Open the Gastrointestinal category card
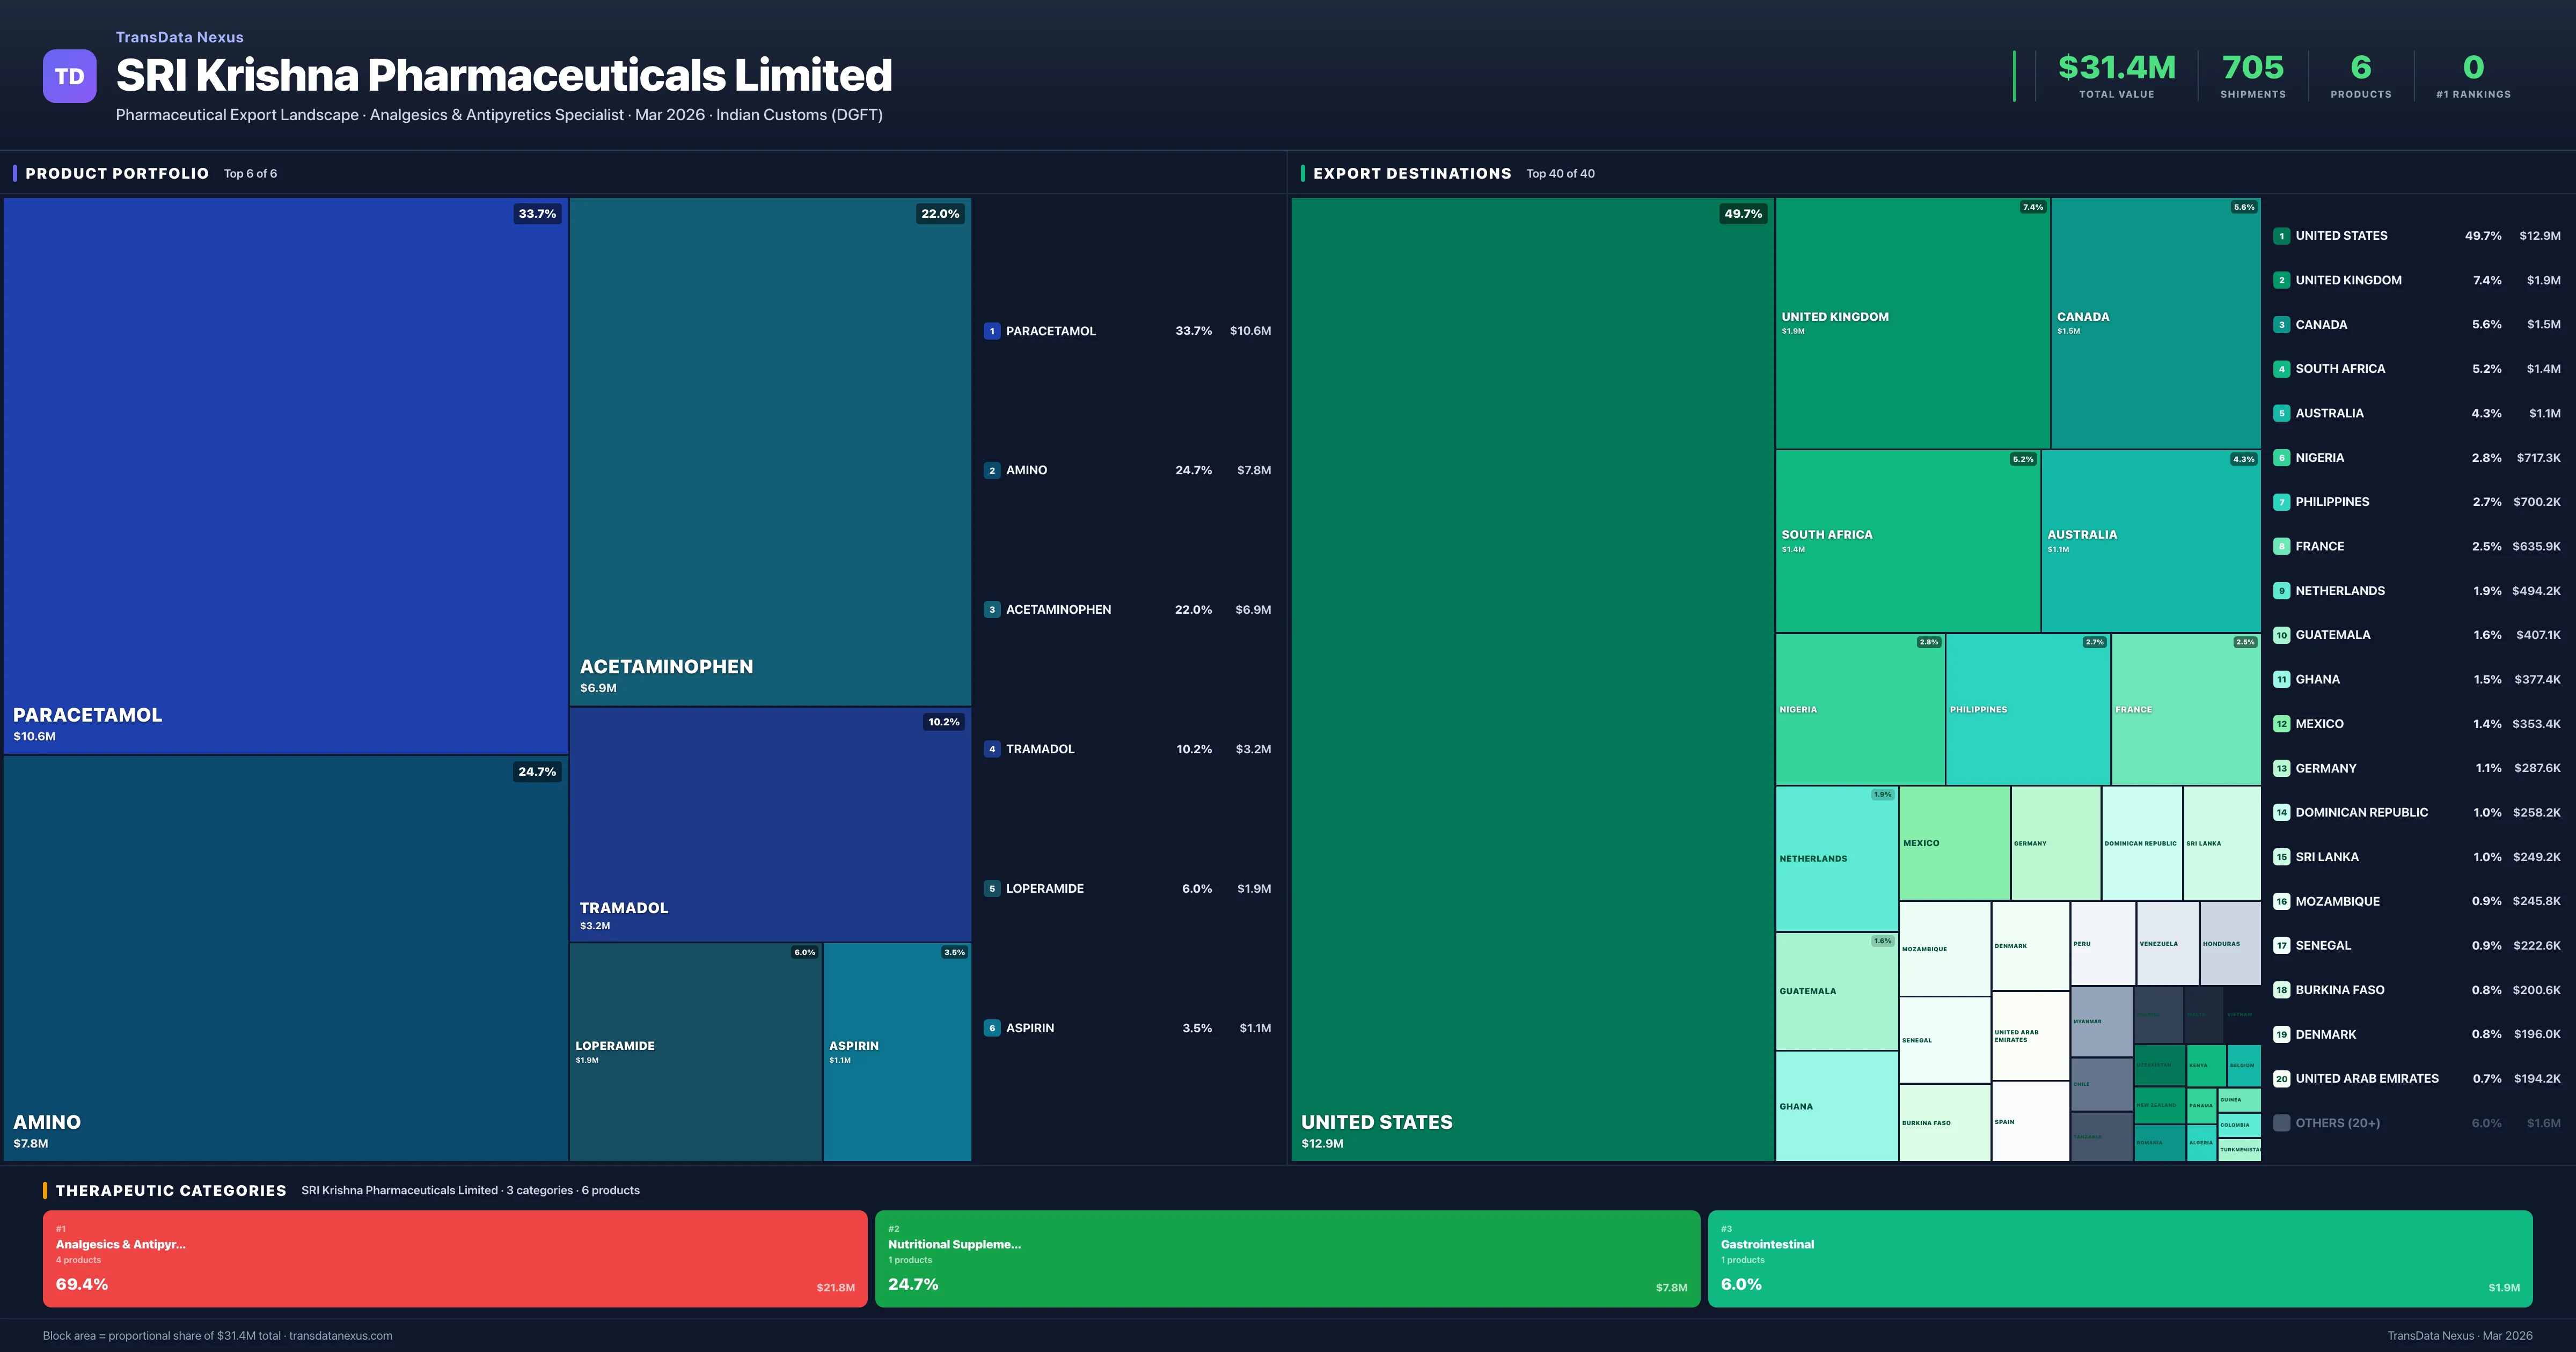Image resolution: width=2576 pixels, height=1352 pixels. coord(2119,1258)
